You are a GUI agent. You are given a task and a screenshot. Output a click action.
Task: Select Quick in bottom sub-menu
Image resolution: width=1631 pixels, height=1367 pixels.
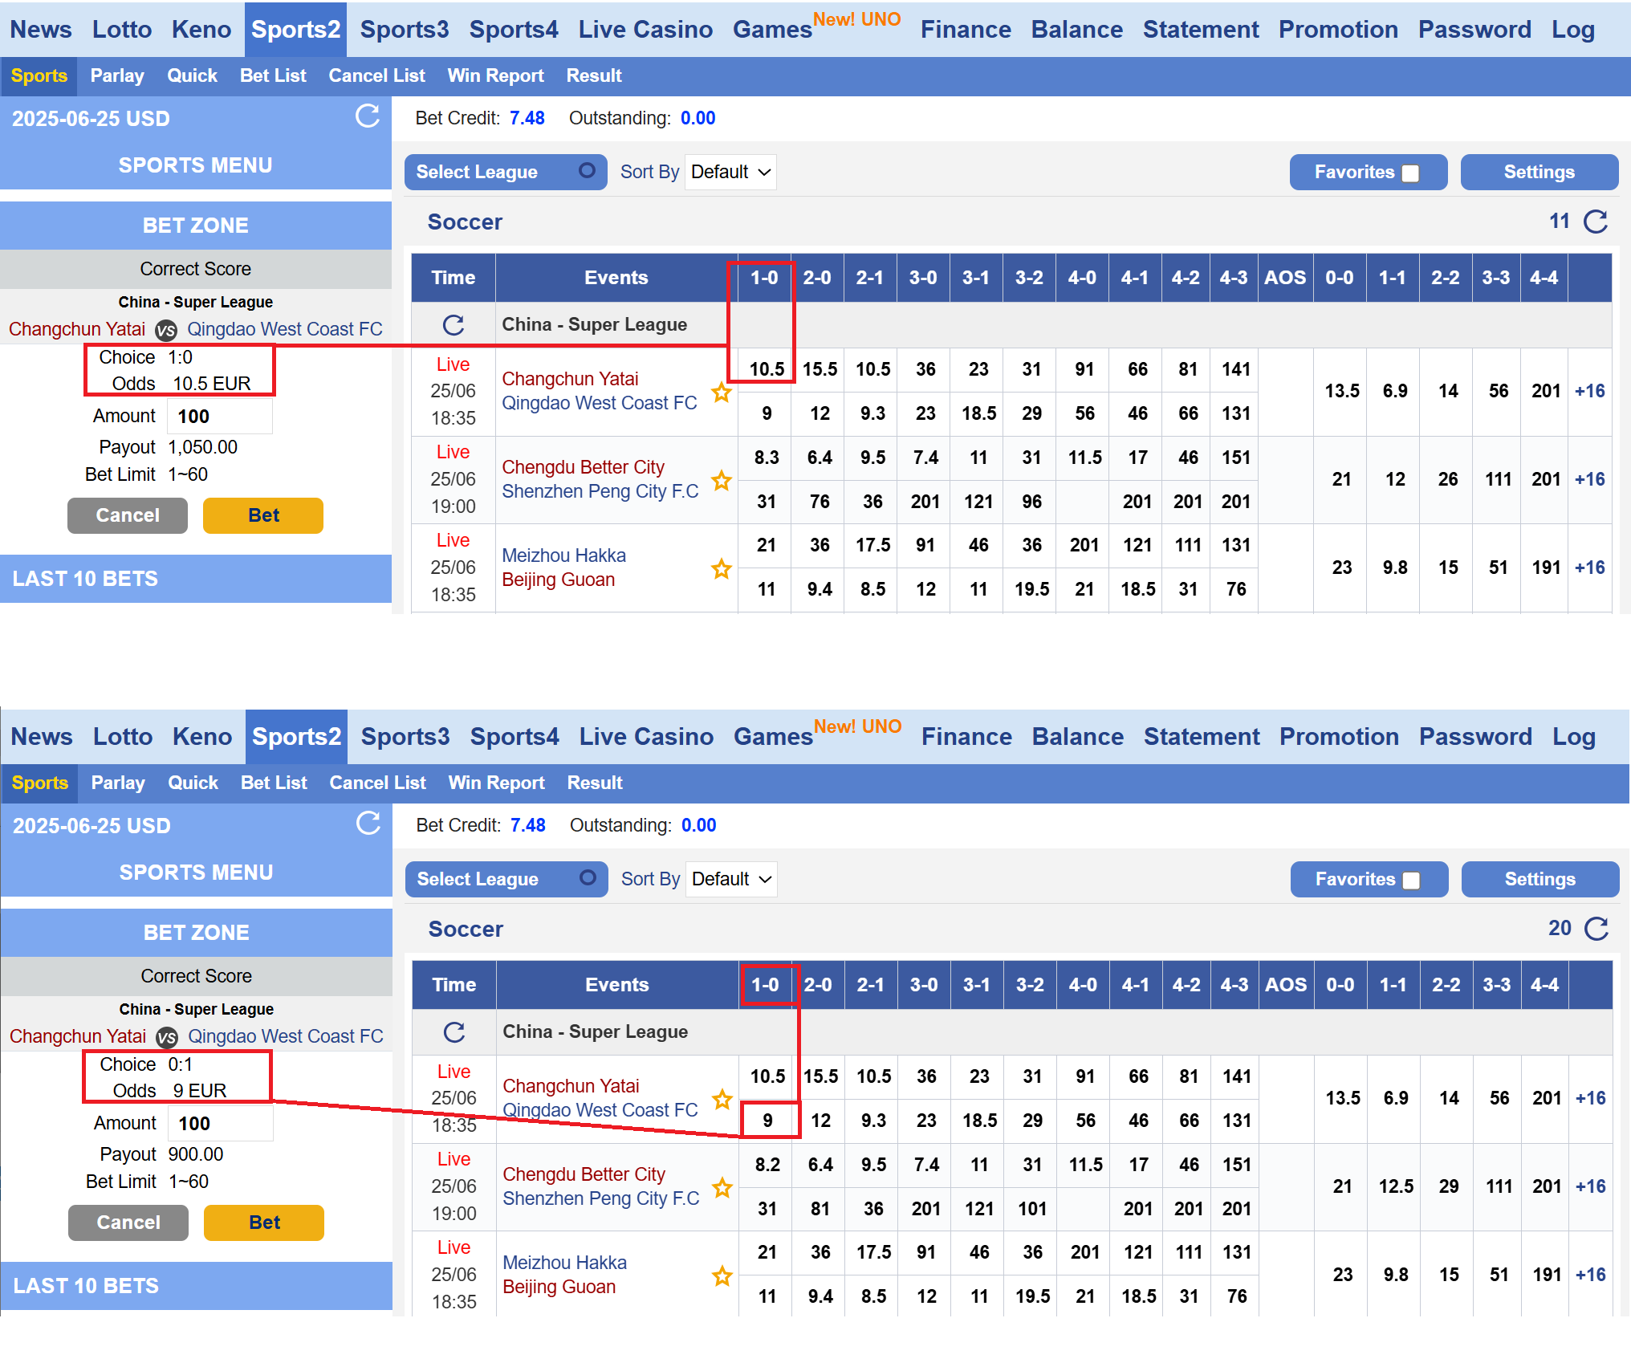(x=193, y=783)
